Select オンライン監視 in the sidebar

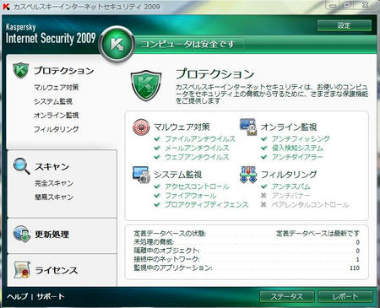[57, 116]
